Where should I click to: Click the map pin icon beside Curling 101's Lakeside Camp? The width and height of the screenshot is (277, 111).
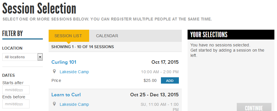54,71
